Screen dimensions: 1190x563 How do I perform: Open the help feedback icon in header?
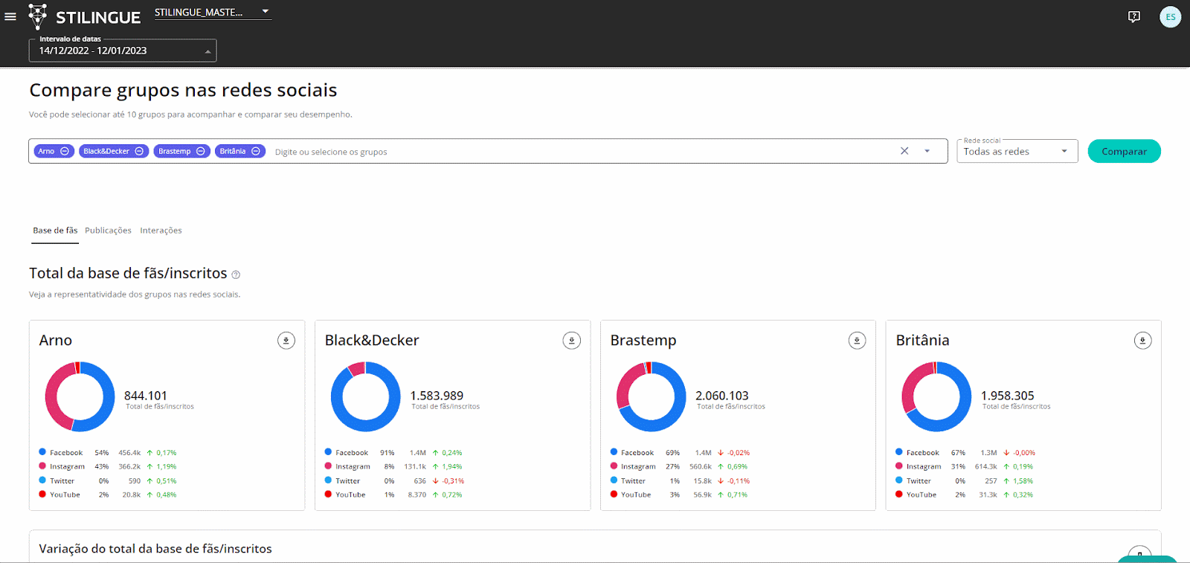coord(1133,16)
